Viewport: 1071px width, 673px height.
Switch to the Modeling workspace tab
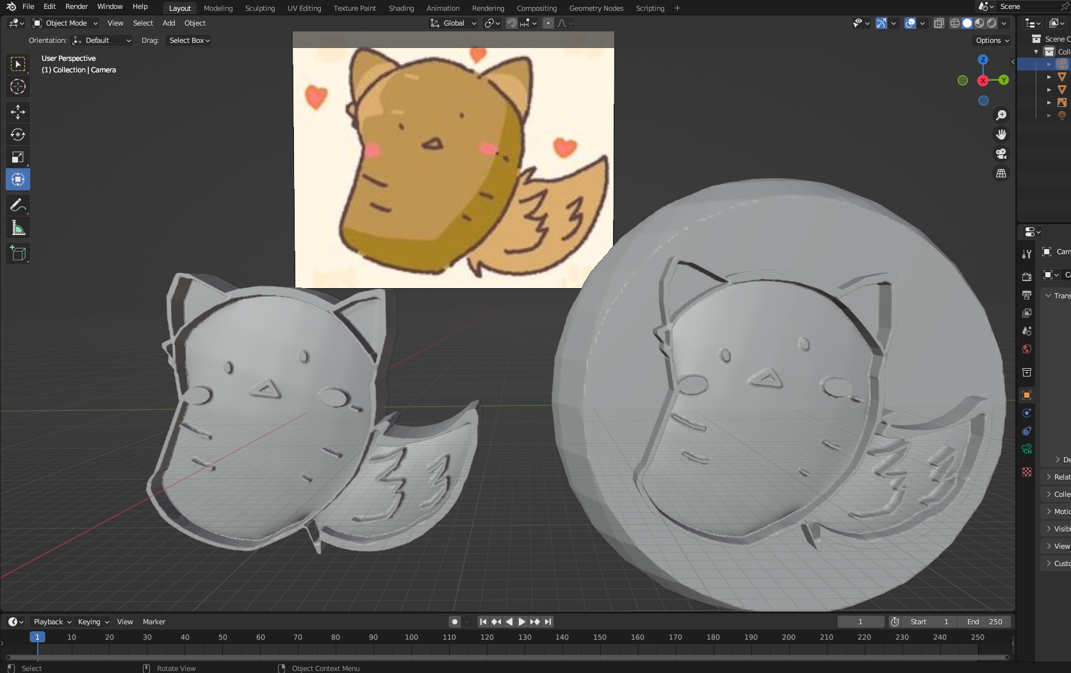click(x=218, y=8)
